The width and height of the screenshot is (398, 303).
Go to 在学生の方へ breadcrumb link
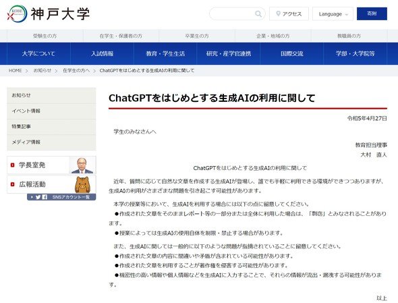tap(76, 71)
